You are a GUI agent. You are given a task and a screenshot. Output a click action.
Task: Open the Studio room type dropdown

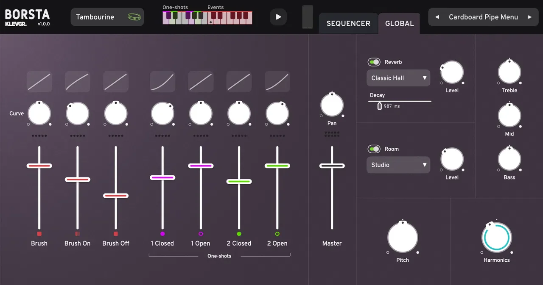(398, 165)
